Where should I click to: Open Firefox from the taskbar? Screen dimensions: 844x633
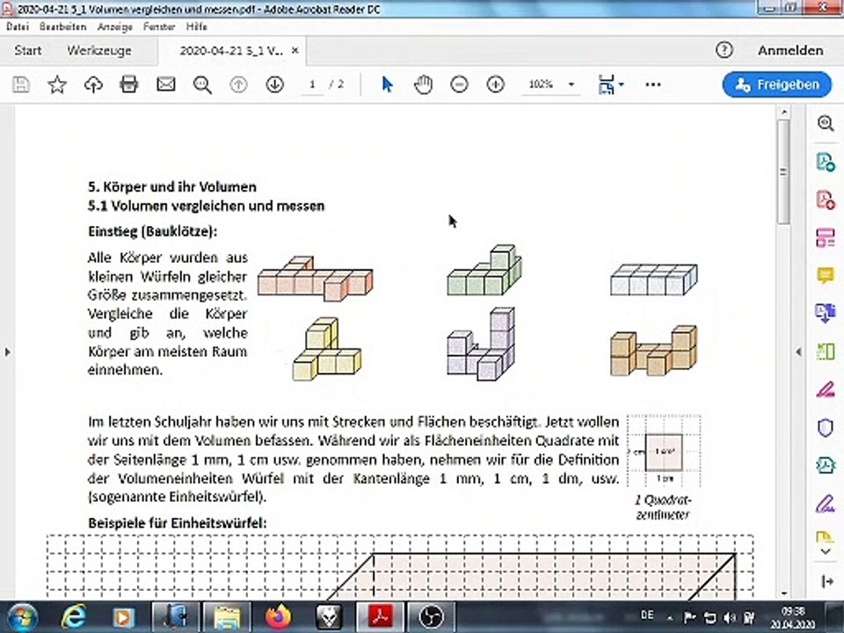coord(278,617)
